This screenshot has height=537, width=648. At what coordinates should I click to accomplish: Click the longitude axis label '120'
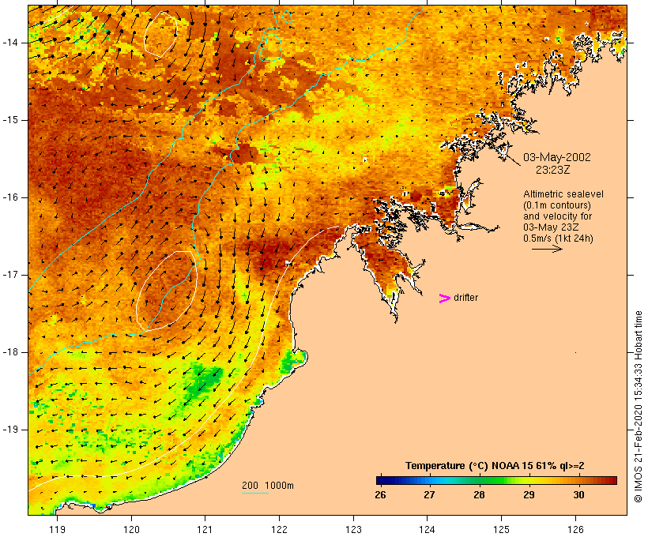tap(131, 529)
